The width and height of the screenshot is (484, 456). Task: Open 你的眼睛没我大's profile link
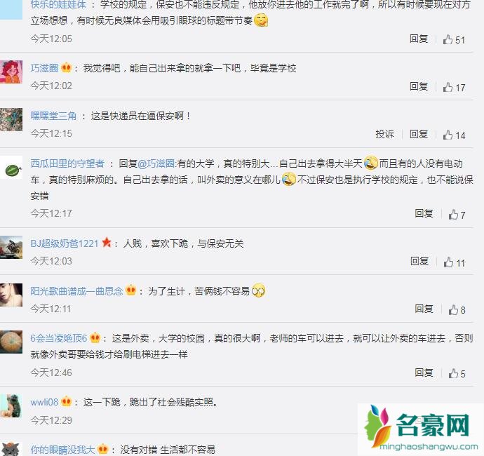point(62,450)
